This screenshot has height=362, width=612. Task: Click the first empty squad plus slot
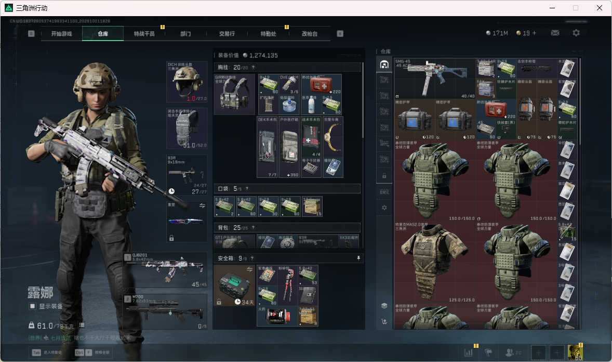[x=538, y=353]
